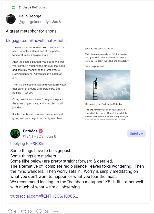Click the @georgekennedy handle

[x=34, y=22]
